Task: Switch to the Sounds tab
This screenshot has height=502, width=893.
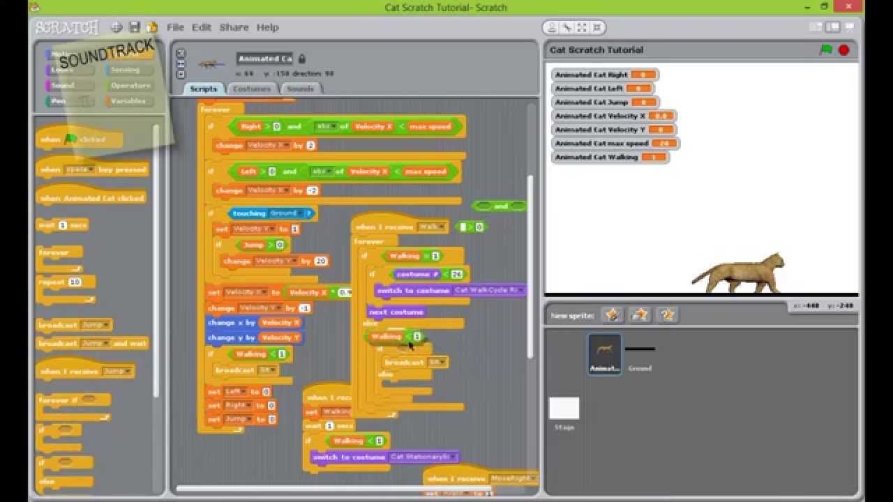Action: coord(301,89)
